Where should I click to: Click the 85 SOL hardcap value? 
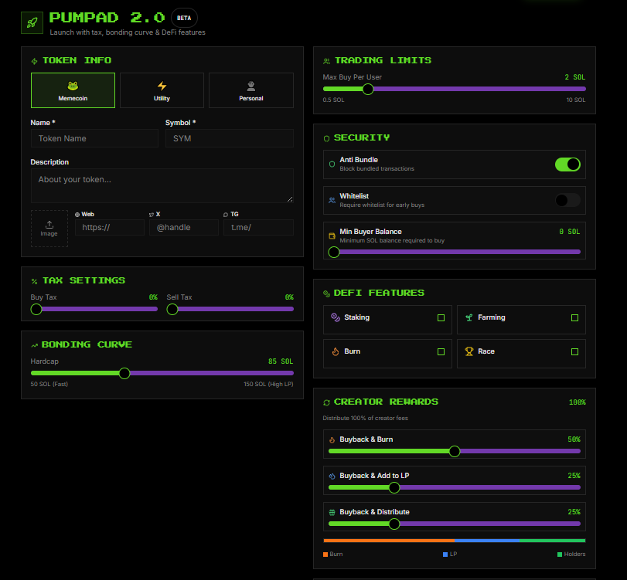(281, 361)
